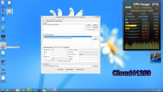
Task: Open the File menu in mkvmerge GUI
Action: coord(43,19)
